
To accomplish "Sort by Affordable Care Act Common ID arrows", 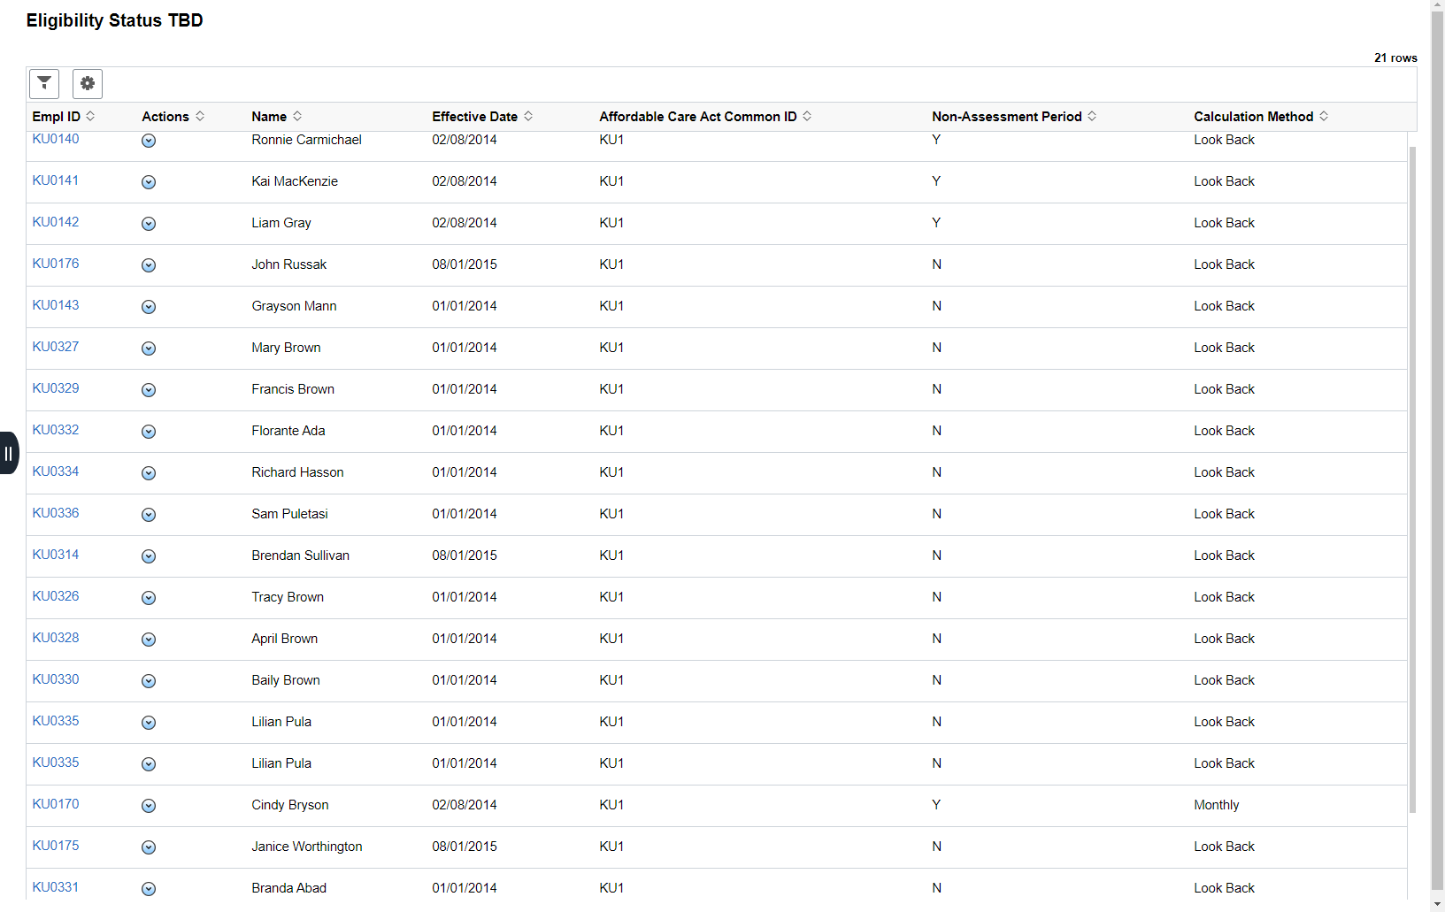I will (x=807, y=116).
